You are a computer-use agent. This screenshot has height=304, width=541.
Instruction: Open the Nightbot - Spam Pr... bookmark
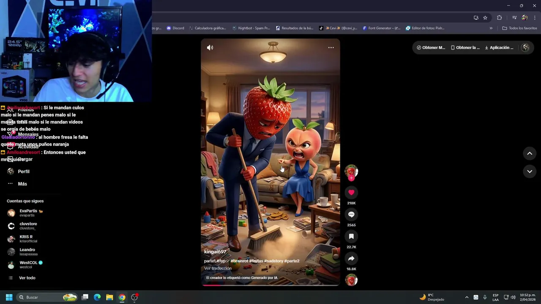click(x=251, y=28)
